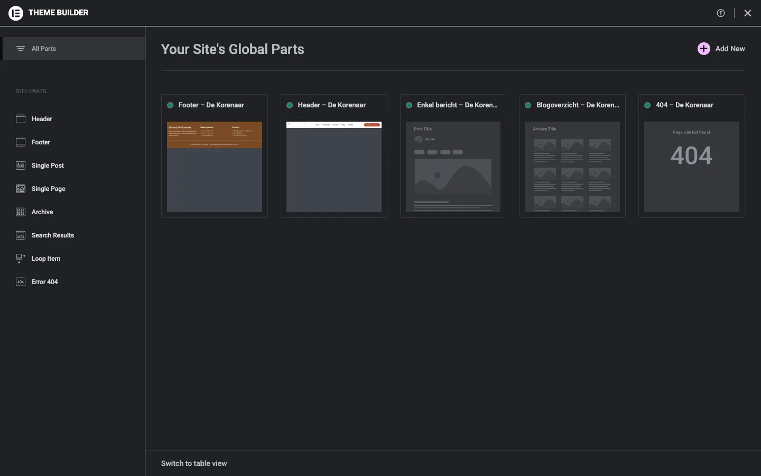Click green status dot on Blogoverzicht card
This screenshot has height=476, width=761.
(x=528, y=105)
